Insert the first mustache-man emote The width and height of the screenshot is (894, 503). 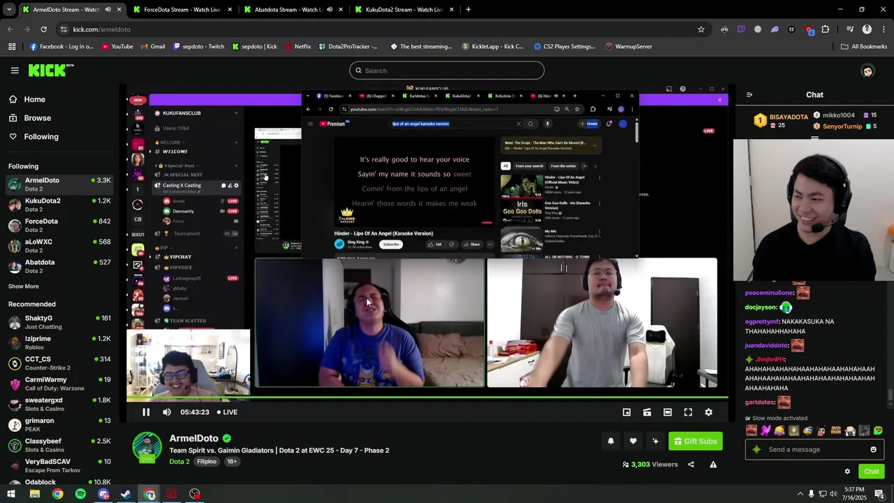752,431
